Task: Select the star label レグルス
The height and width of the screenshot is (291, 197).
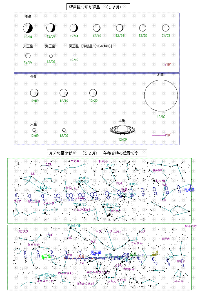Action: pos(45,188)
